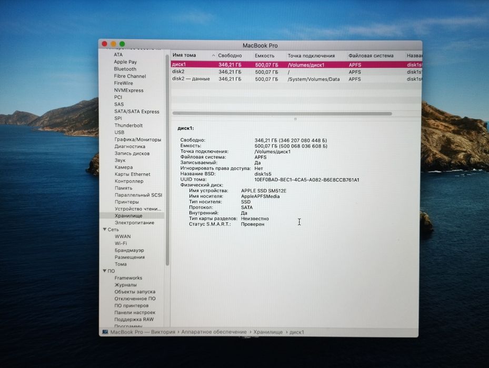This screenshot has width=489, height=368.
Task: Select Память in the sidebar
Action: click(124, 188)
